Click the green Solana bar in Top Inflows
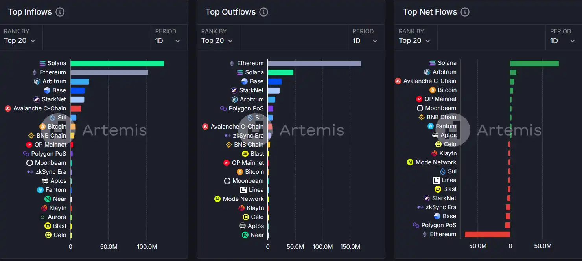This screenshot has width=582, height=261. click(117, 63)
